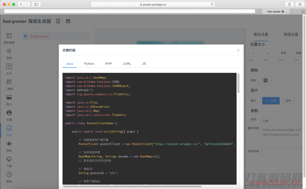
Task: Close the 示例代码 dialog
Action: click(x=238, y=50)
